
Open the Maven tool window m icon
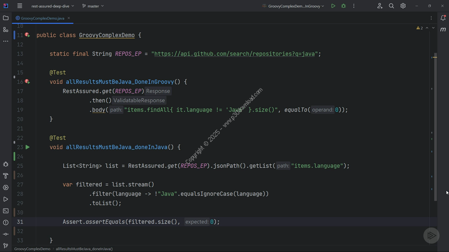[x=443, y=29]
